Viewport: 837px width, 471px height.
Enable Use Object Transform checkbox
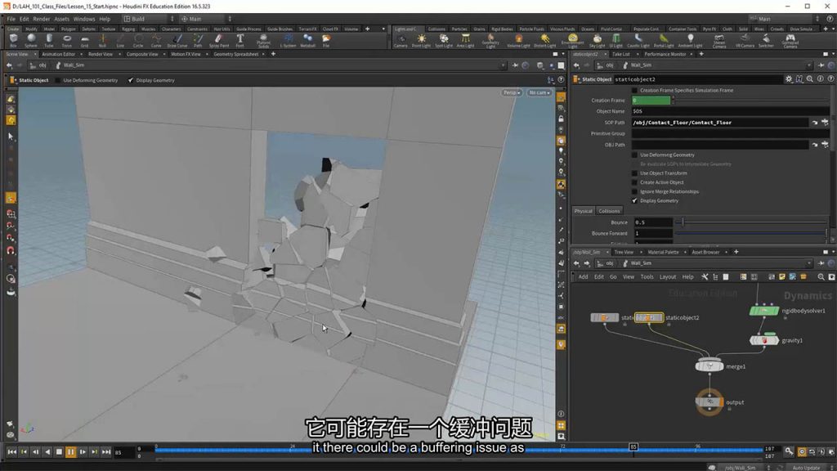point(634,173)
